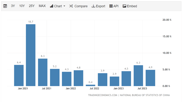Click the Jan 2022 axis label
Image resolution: width=182 pixels, height=102 pixels.
[71, 88]
